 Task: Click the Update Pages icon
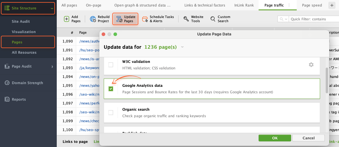[x=119, y=19]
